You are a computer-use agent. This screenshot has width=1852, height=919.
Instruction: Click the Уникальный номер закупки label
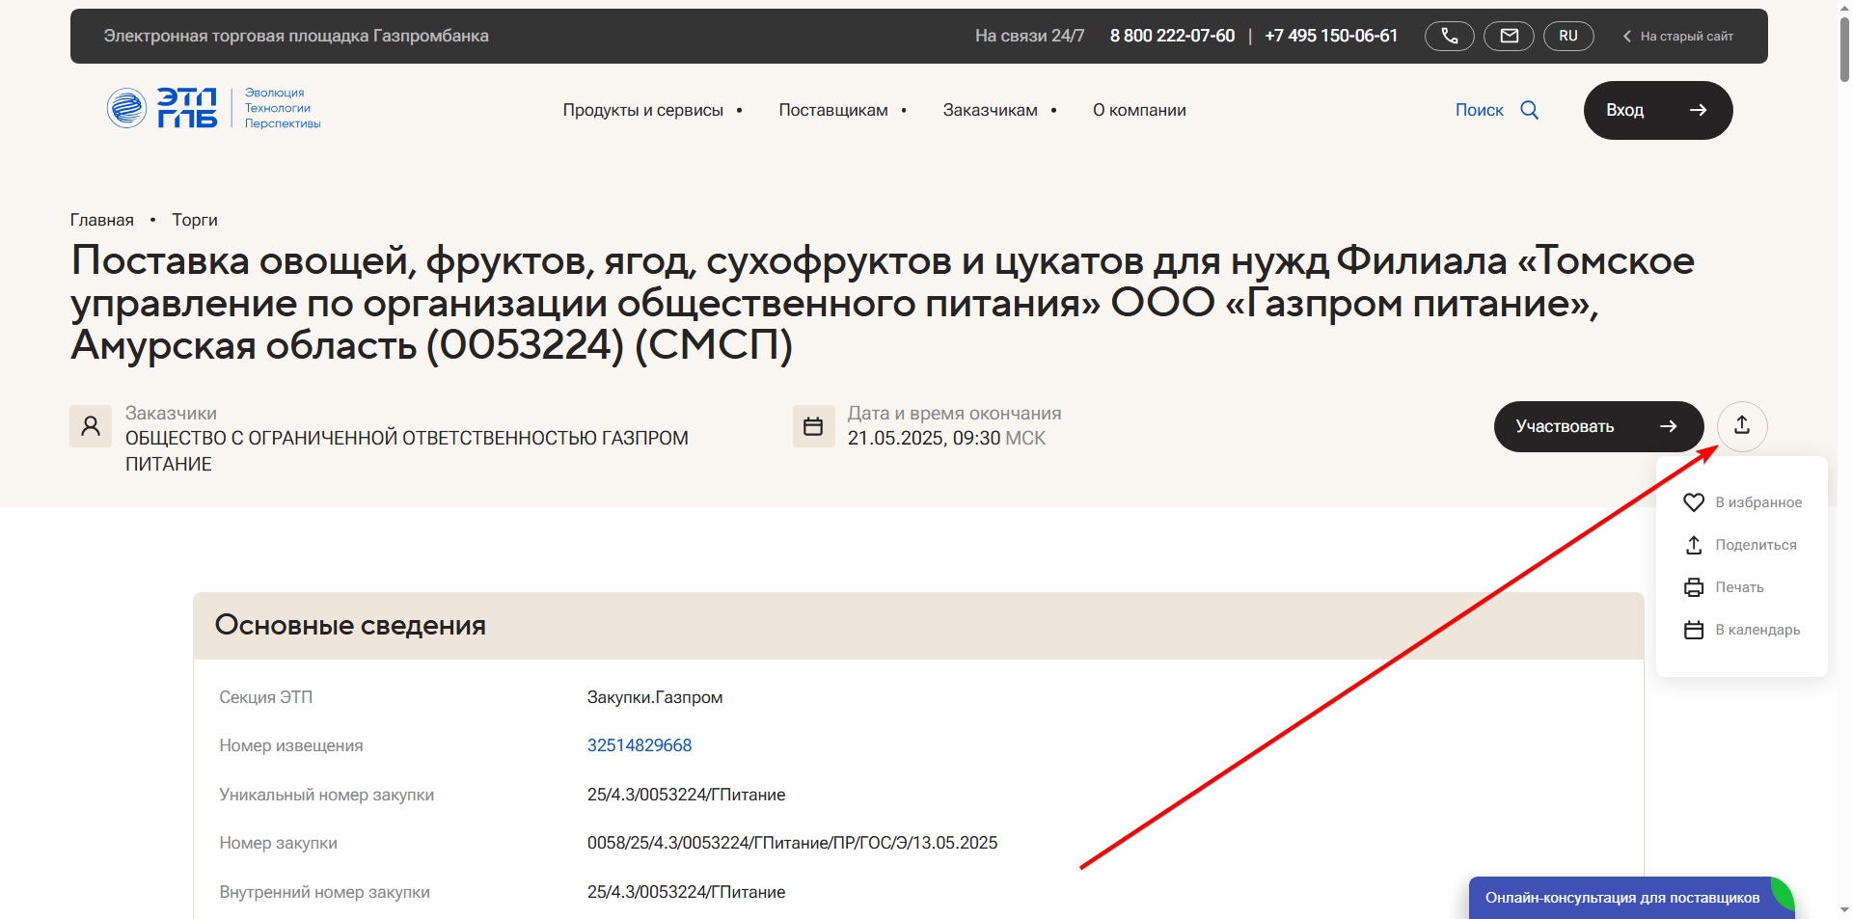[327, 795]
